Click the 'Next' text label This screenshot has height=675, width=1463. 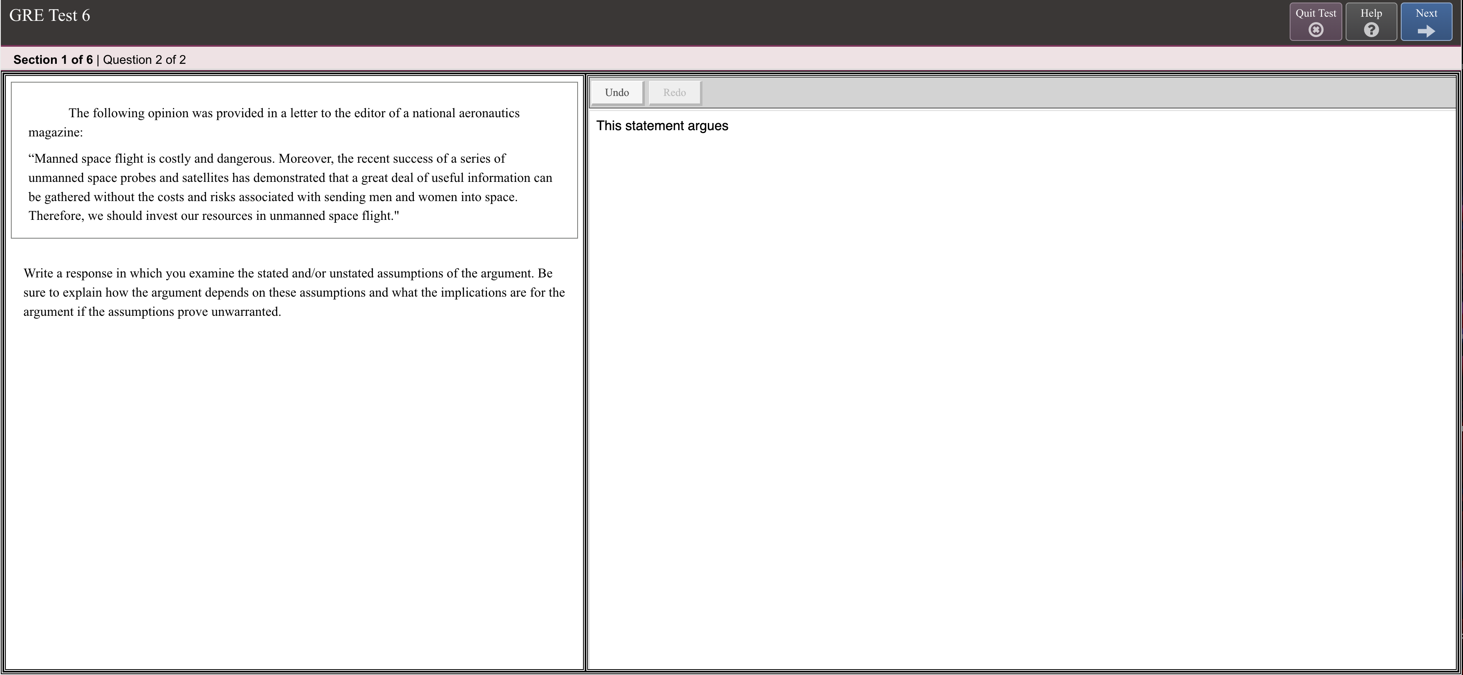tap(1426, 13)
